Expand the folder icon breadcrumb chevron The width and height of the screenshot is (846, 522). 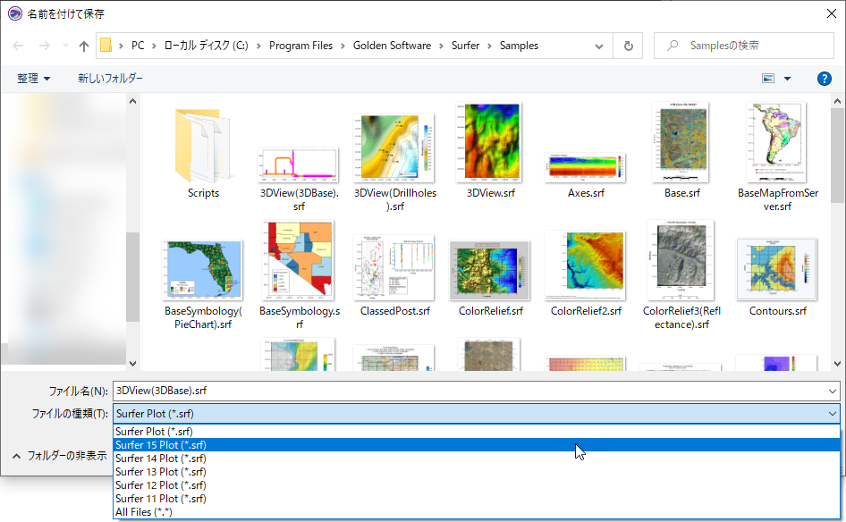121,46
